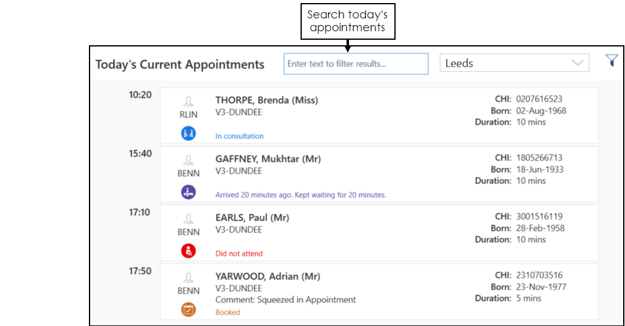Select the YARWOOD, Adrian (Mr) appointment
The width and height of the screenshot is (625, 326).
pos(267,276)
